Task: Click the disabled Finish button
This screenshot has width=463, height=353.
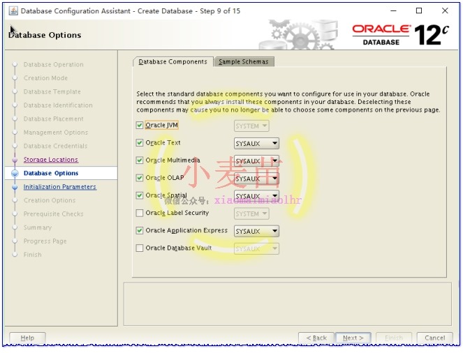Action: point(394,338)
